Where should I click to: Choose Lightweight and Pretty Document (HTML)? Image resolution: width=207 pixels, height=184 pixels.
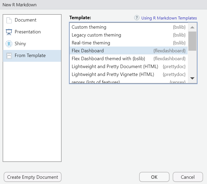coord(115,67)
